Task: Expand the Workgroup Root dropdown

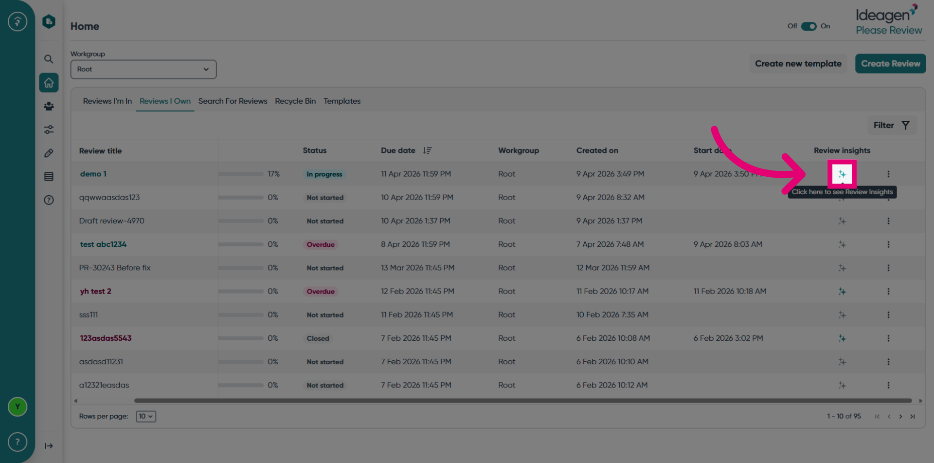Action: click(144, 69)
